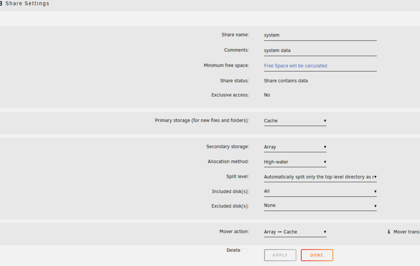Click the 'Exclusive access:' label
The image size is (420, 266).
click(230, 95)
